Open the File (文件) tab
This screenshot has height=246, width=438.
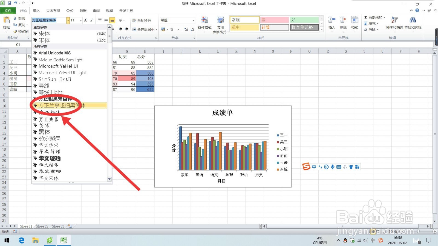point(8,10)
